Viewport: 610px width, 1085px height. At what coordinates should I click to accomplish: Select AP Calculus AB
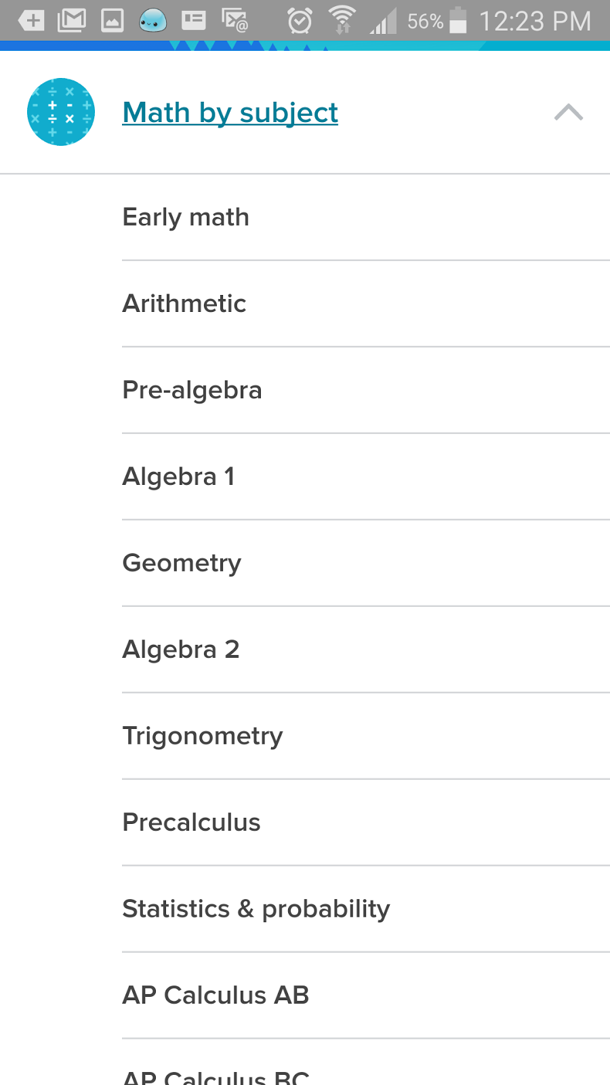pyautogui.click(x=366, y=995)
